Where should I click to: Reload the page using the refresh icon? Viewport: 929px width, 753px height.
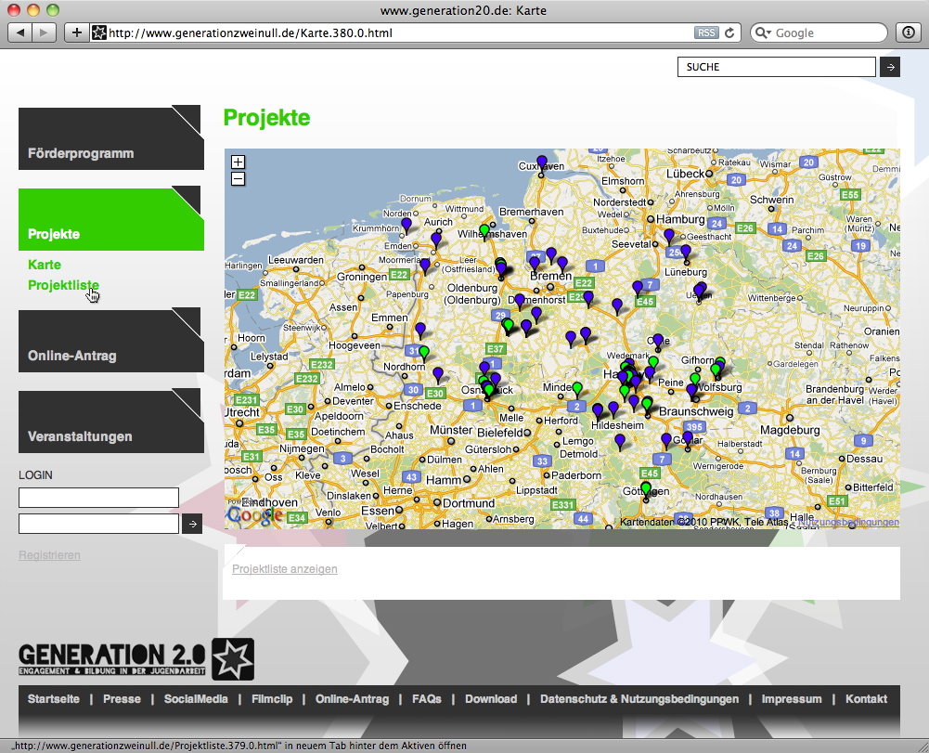pos(729,32)
